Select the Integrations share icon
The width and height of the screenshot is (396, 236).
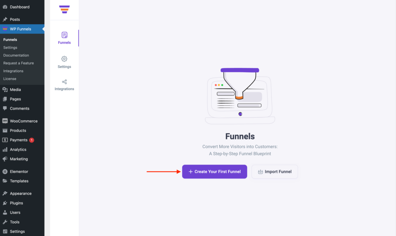(x=64, y=82)
